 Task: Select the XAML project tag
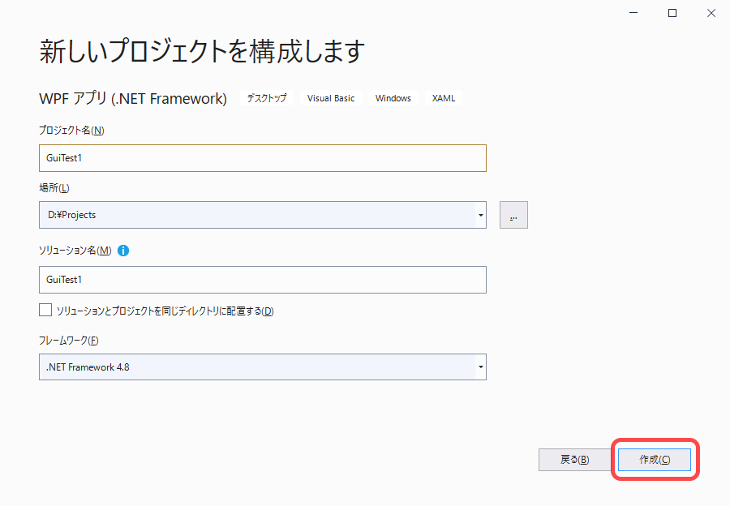click(443, 97)
